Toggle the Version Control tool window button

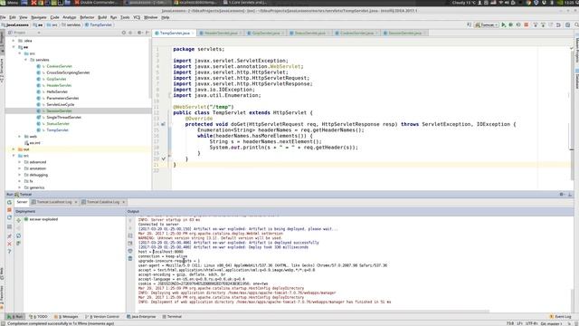102,317
